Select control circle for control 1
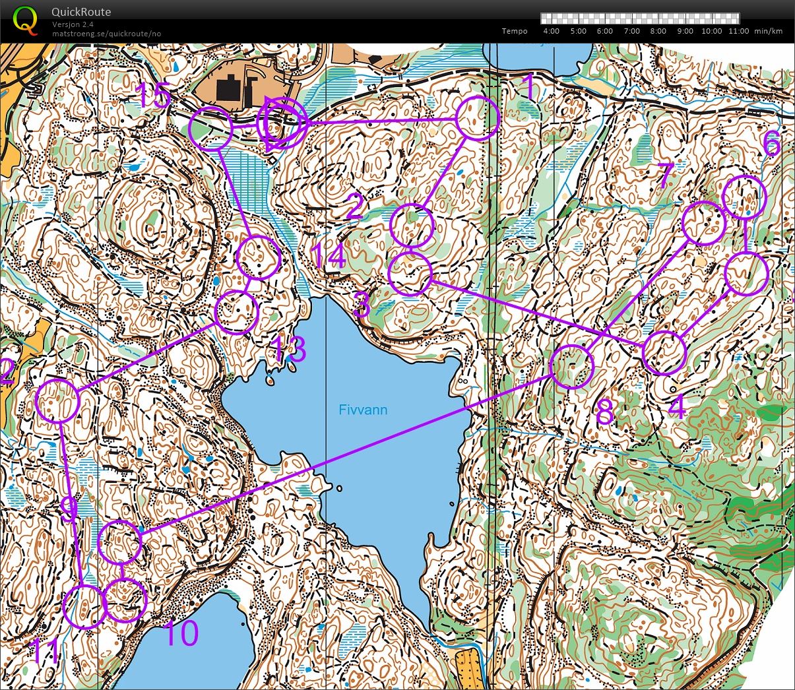This screenshot has width=795, height=690. click(478, 117)
